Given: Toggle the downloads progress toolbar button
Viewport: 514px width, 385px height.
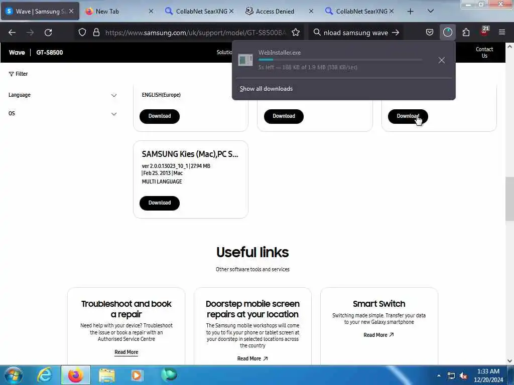Looking at the screenshot, I should coord(447,33).
